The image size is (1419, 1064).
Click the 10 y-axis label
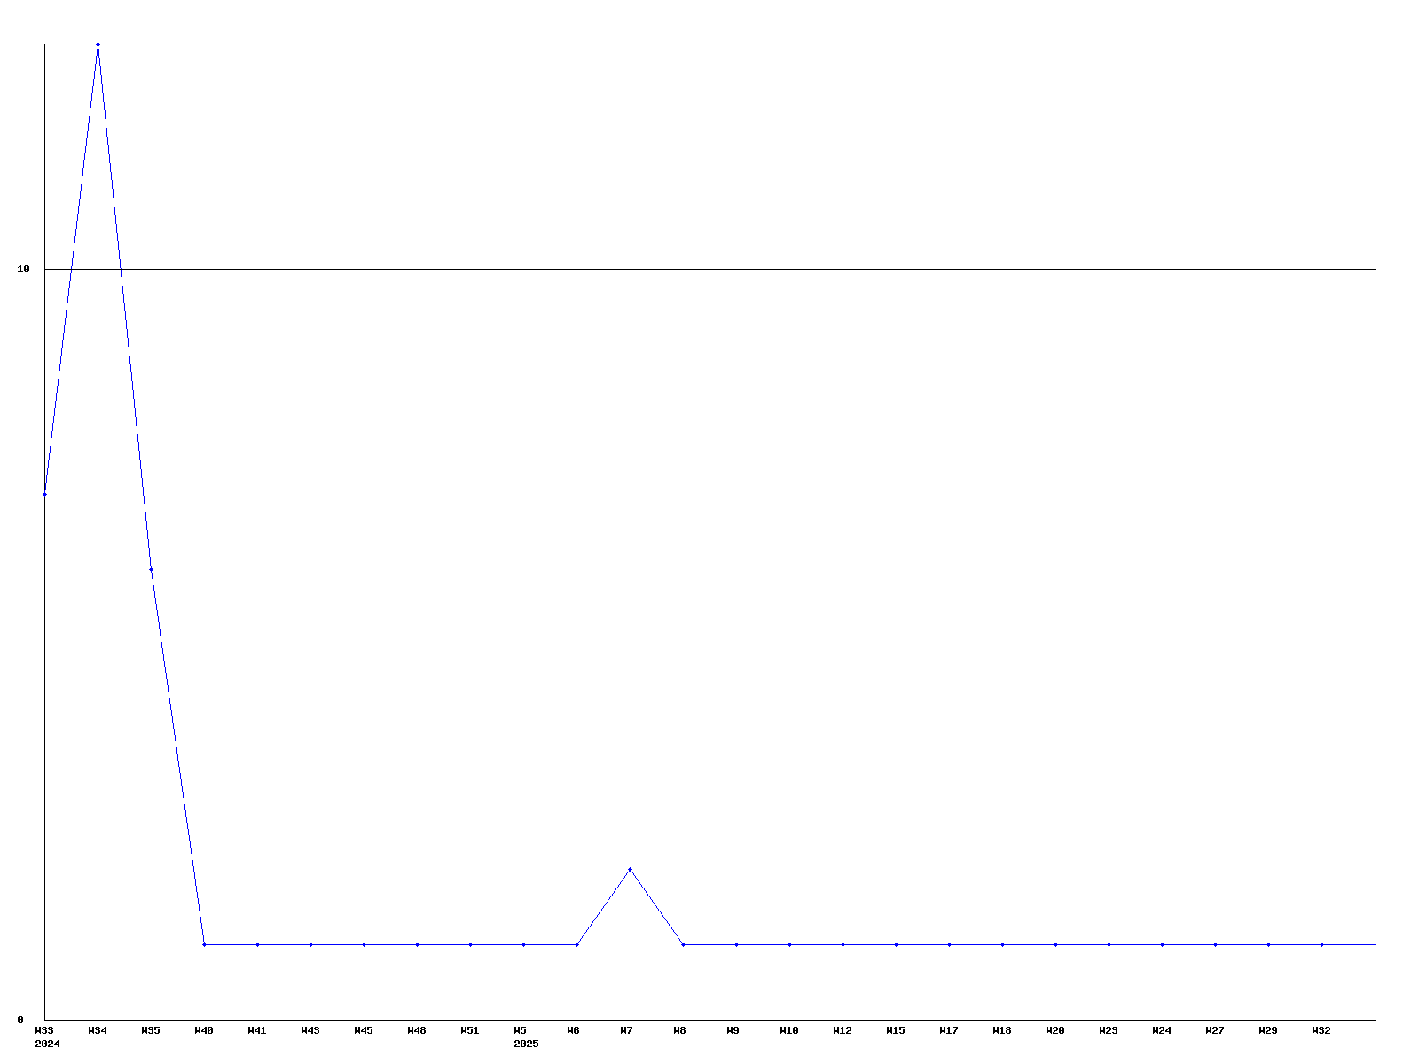click(24, 269)
